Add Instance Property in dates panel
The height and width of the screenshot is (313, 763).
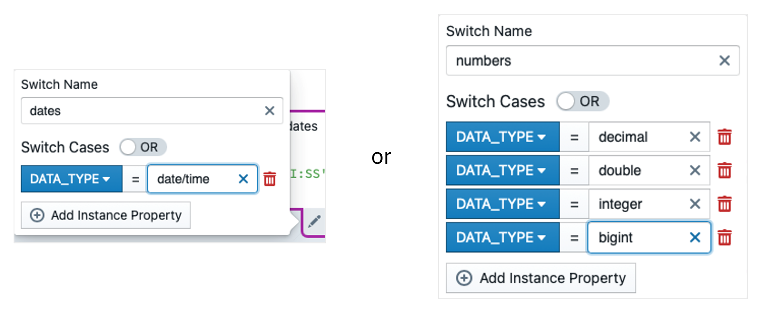tap(106, 215)
